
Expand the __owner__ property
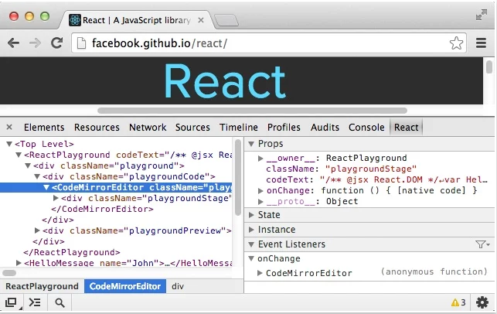(260, 158)
